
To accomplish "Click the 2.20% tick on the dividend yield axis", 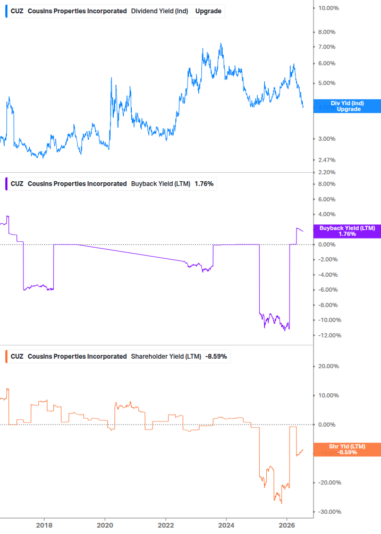I will pyautogui.click(x=327, y=172).
